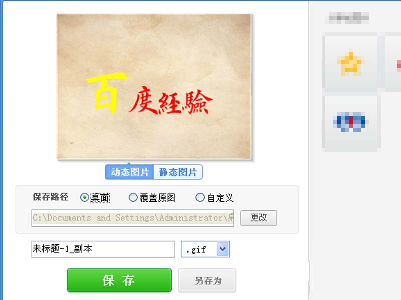Click the yellow 百 character in the preview
Screen dimensions: 401x300
point(106,93)
